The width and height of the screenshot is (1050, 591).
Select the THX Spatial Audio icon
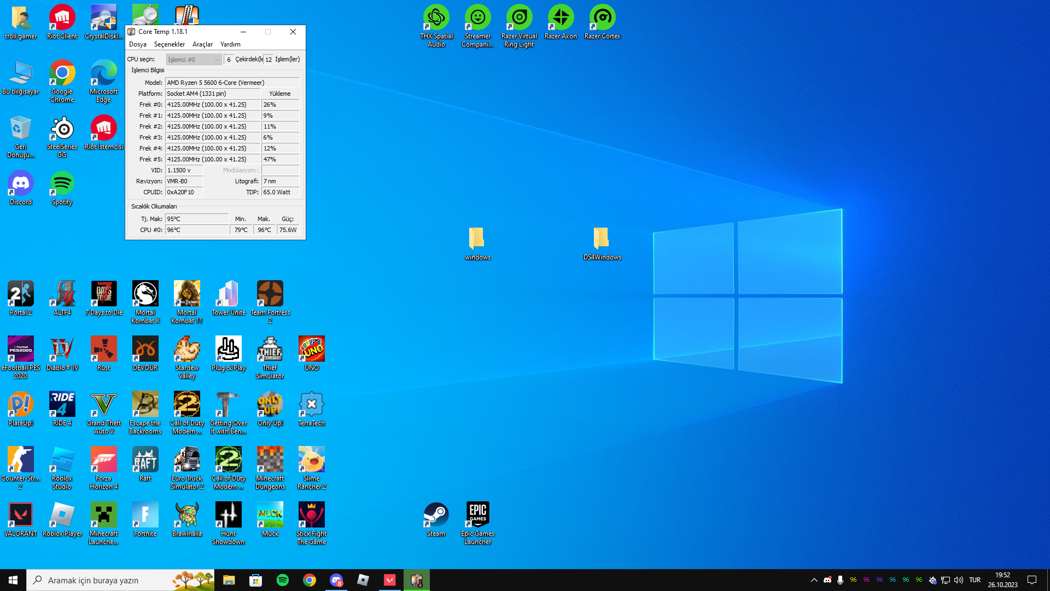[436, 26]
